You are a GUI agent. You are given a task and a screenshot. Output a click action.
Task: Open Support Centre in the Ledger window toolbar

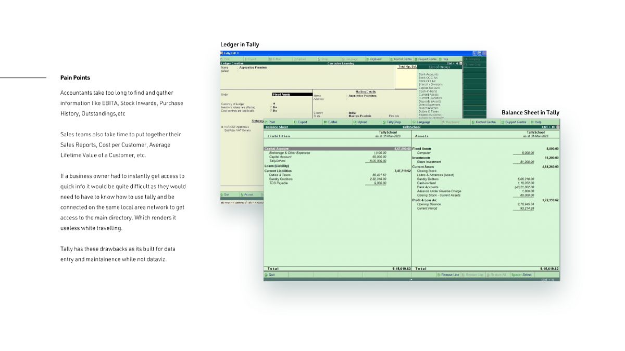click(x=426, y=59)
